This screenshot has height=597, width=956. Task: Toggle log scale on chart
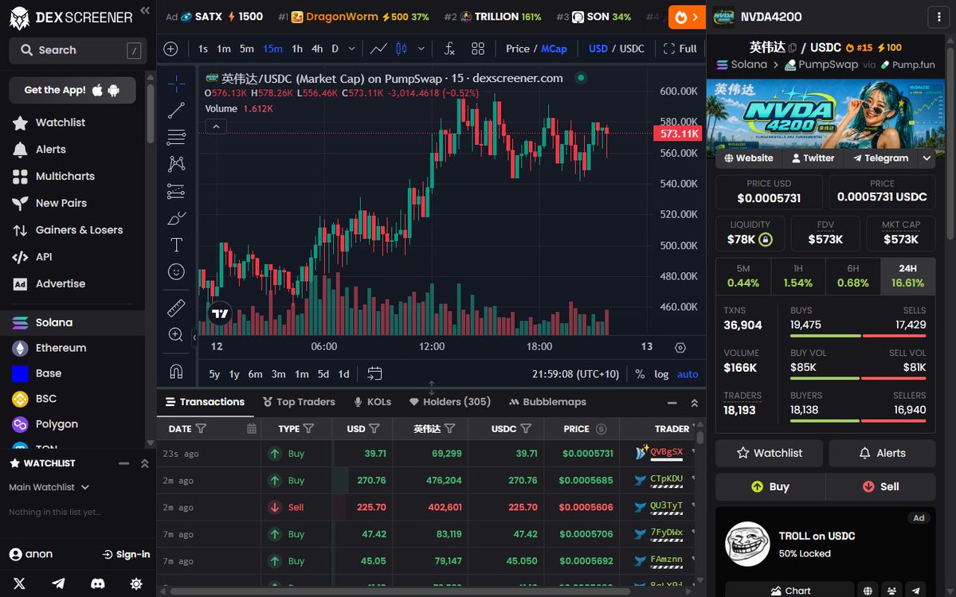tap(661, 374)
